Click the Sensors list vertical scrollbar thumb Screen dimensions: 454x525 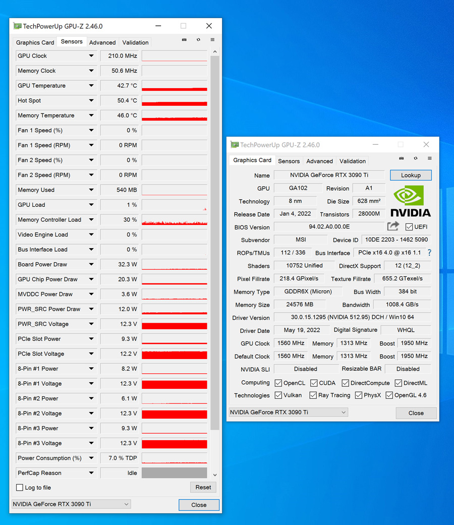(x=215, y=243)
